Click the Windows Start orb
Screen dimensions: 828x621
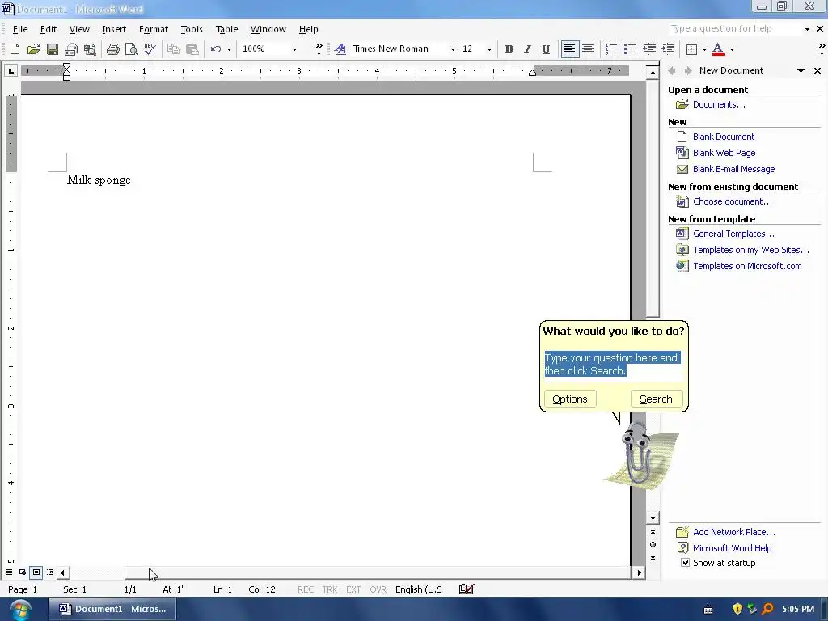[x=19, y=610]
